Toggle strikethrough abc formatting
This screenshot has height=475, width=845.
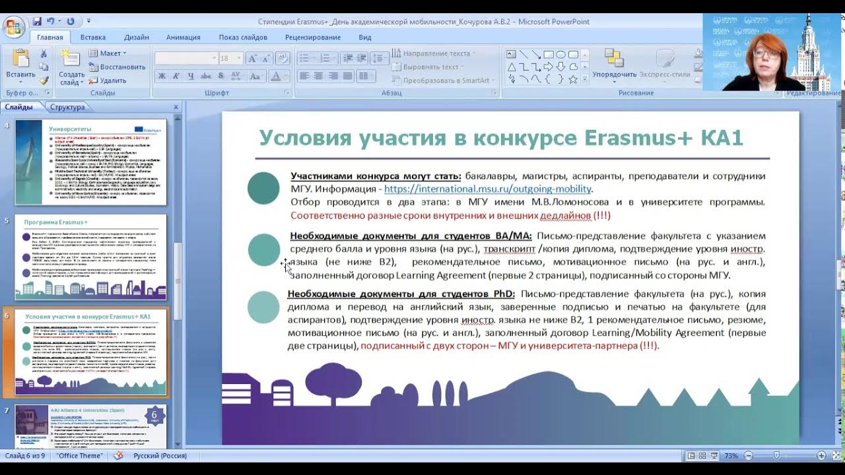(x=205, y=77)
